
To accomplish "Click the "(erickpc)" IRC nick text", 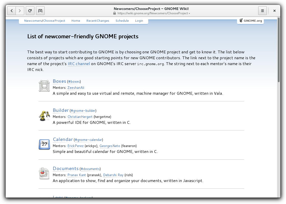I will (91, 146).
